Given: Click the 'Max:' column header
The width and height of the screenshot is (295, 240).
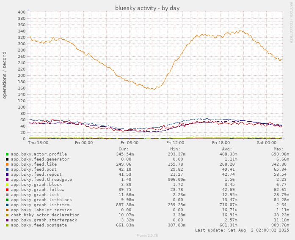Looking at the screenshot, I should pos(279,149).
